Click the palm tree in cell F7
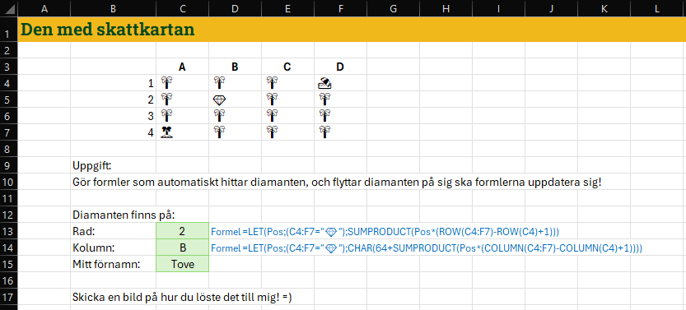This screenshot has height=310, width=686. (x=324, y=132)
